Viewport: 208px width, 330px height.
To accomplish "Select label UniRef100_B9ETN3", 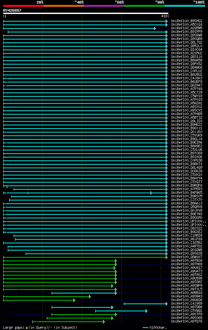I will tap(187, 214).
